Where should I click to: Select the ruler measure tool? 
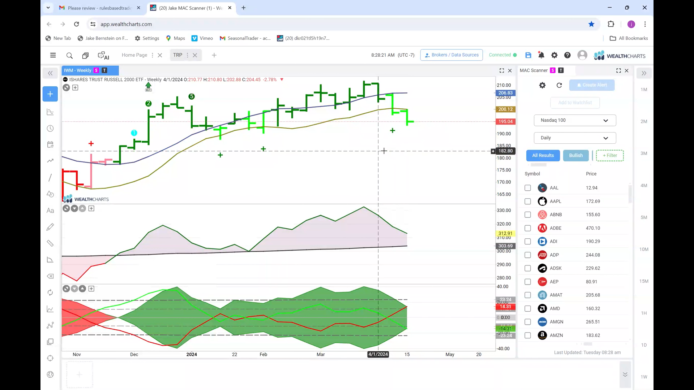(50, 243)
